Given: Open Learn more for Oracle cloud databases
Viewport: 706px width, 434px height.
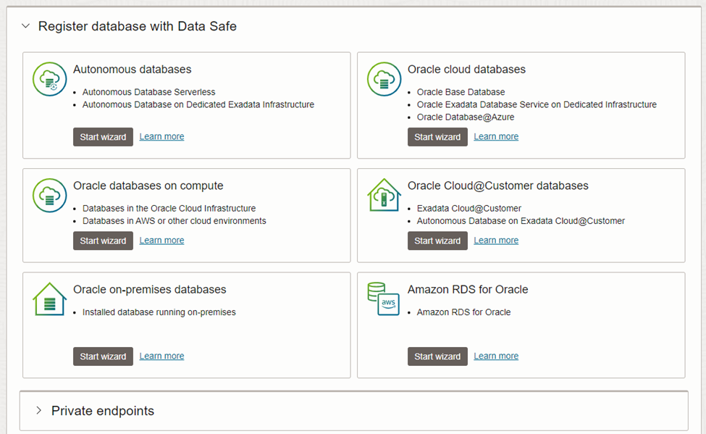Looking at the screenshot, I should (x=496, y=137).
